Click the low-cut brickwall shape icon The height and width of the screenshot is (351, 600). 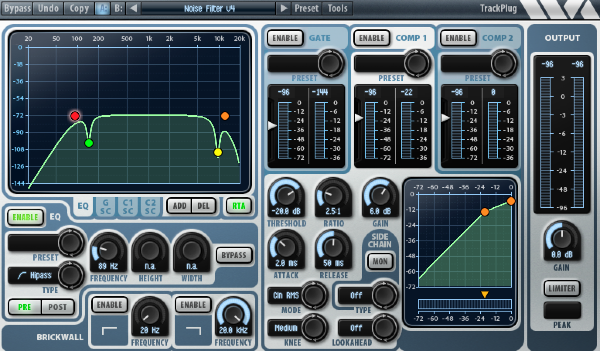coord(109,331)
